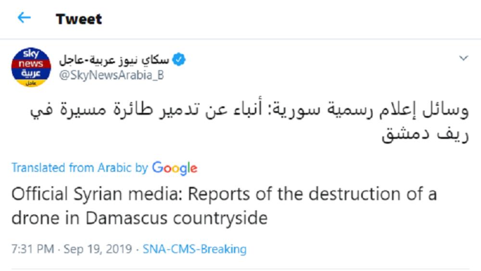Open the SNA-CMS-Breaking source link
The image size is (481, 271).
(x=195, y=249)
